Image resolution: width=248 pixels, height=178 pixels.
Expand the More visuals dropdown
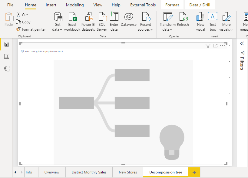pos(226,22)
